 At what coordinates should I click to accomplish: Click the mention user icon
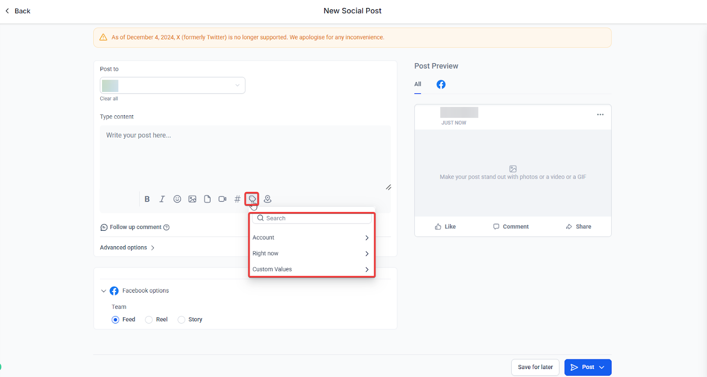click(267, 199)
